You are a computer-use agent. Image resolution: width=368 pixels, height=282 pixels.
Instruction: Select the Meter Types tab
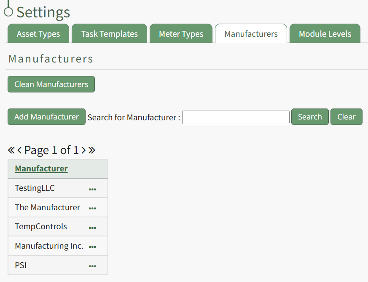coord(181,34)
